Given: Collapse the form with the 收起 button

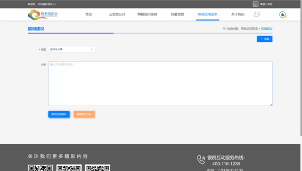Looking at the screenshot, I should (x=265, y=39).
